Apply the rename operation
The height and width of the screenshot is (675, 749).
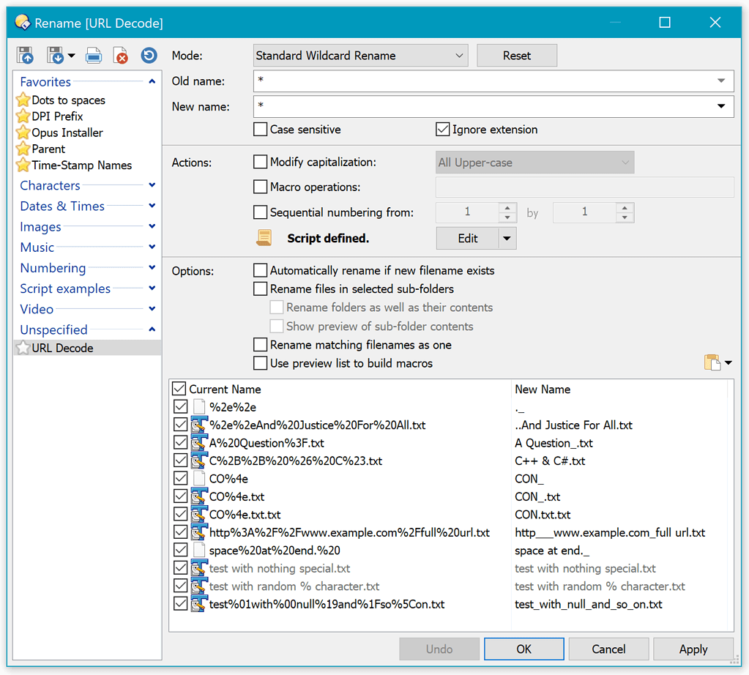[693, 649]
